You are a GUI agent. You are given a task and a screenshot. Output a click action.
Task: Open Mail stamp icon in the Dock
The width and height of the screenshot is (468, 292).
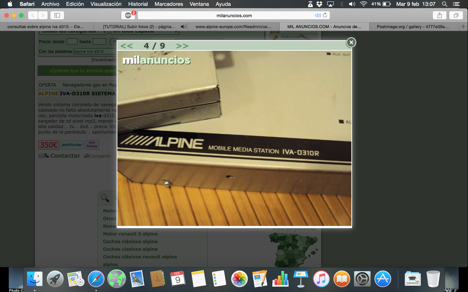pyautogui.click(x=137, y=279)
